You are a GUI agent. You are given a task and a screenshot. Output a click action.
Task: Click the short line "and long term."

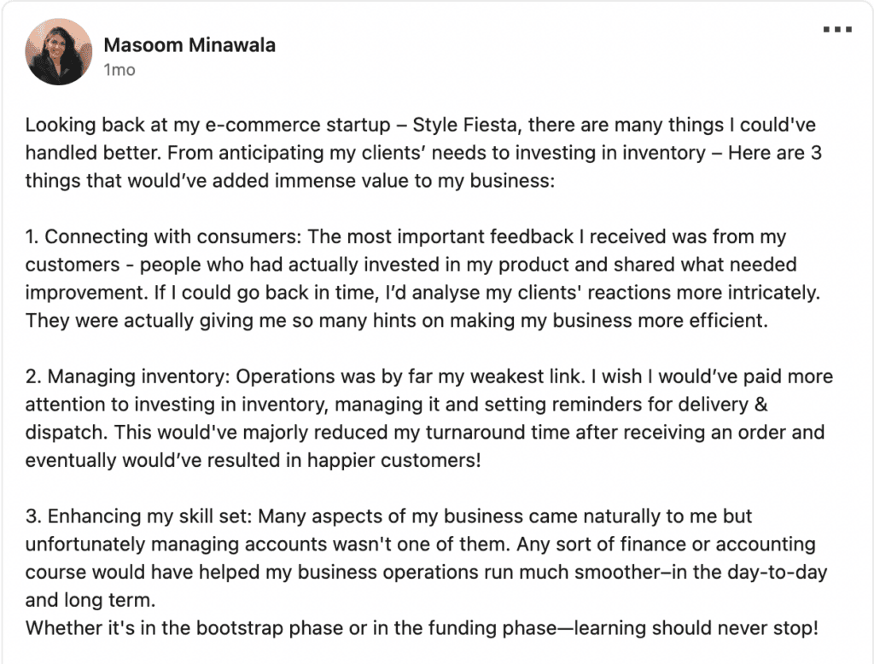[x=90, y=600]
